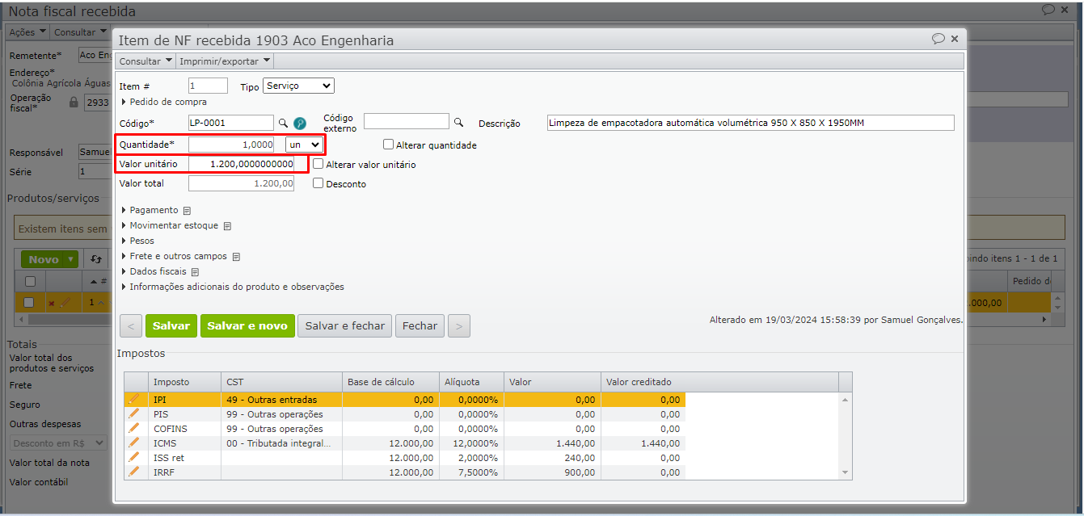Open Tipo Serviço dropdown

[299, 86]
